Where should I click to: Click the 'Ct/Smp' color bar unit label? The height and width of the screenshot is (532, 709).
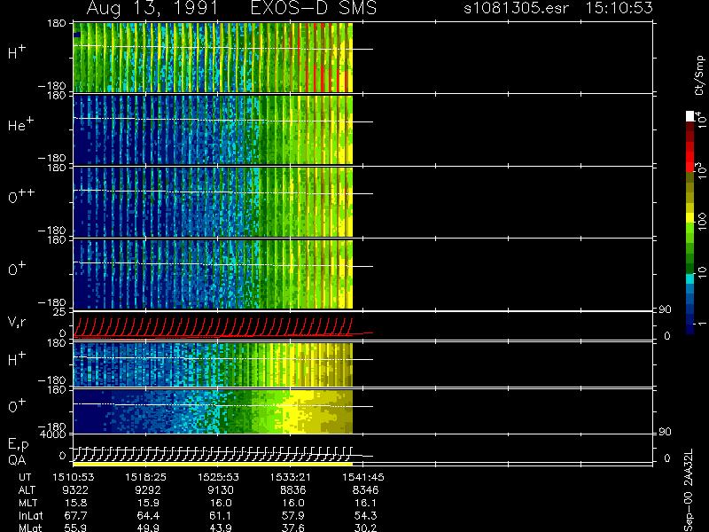point(699,75)
